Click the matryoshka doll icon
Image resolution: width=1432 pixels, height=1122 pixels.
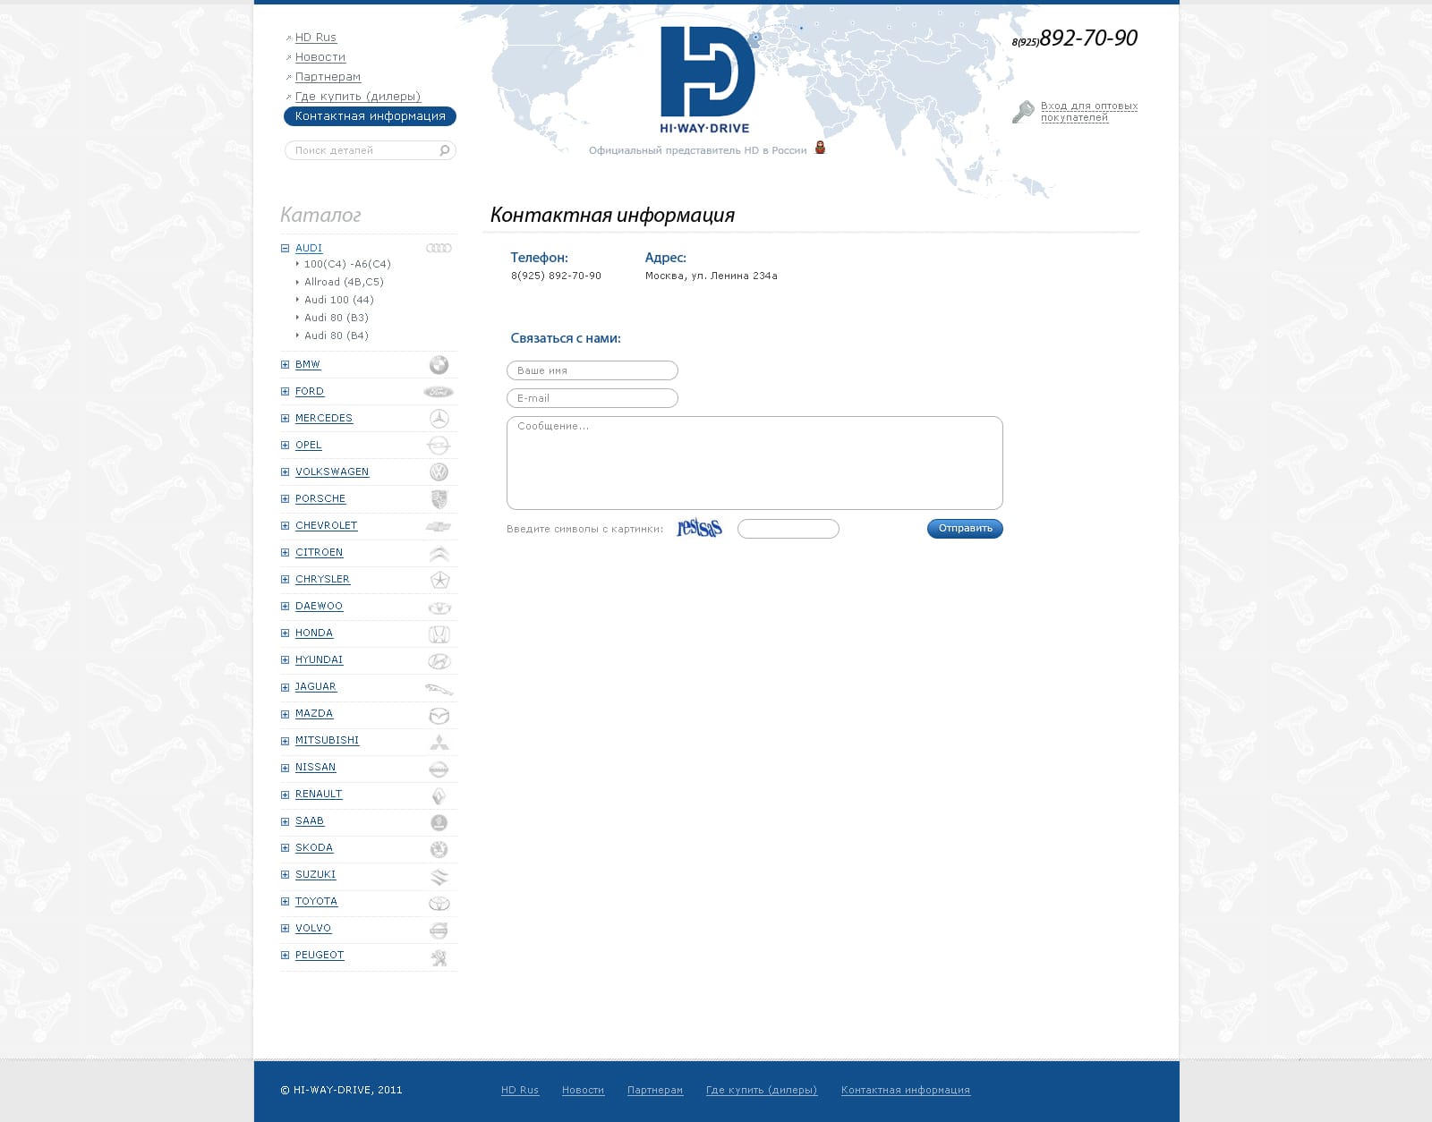coord(820,148)
